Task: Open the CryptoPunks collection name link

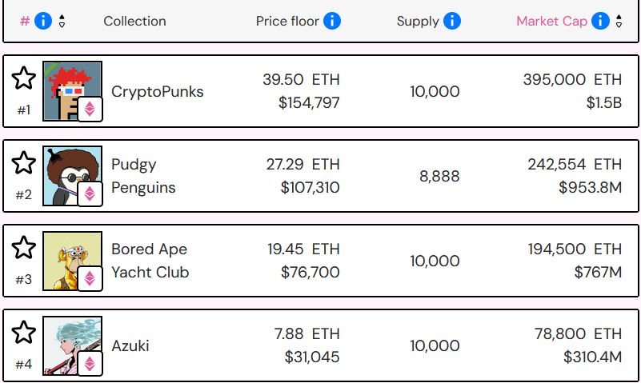Action: click(158, 91)
